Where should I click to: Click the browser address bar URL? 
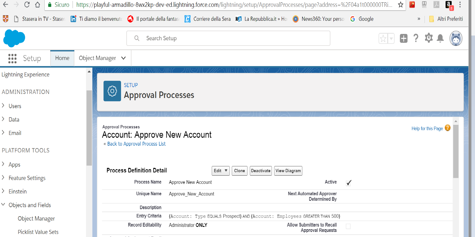click(234, 5)
